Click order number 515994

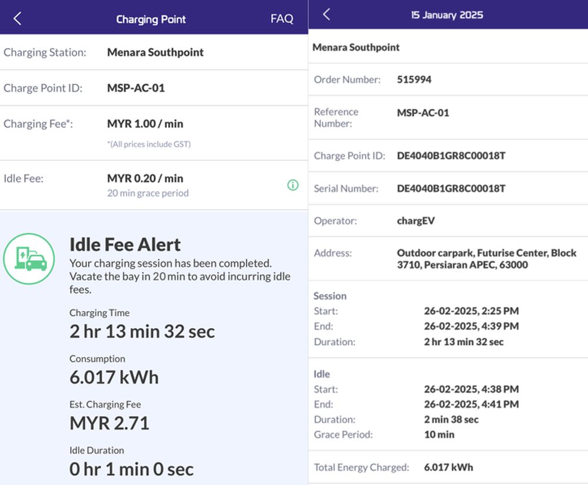[414, 79]
